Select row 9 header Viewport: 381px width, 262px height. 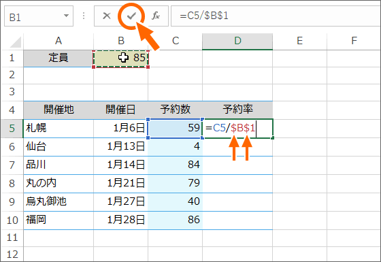(12, 202)
